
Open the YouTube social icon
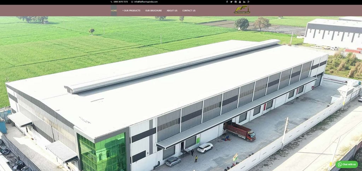click(x=240, y=2)
